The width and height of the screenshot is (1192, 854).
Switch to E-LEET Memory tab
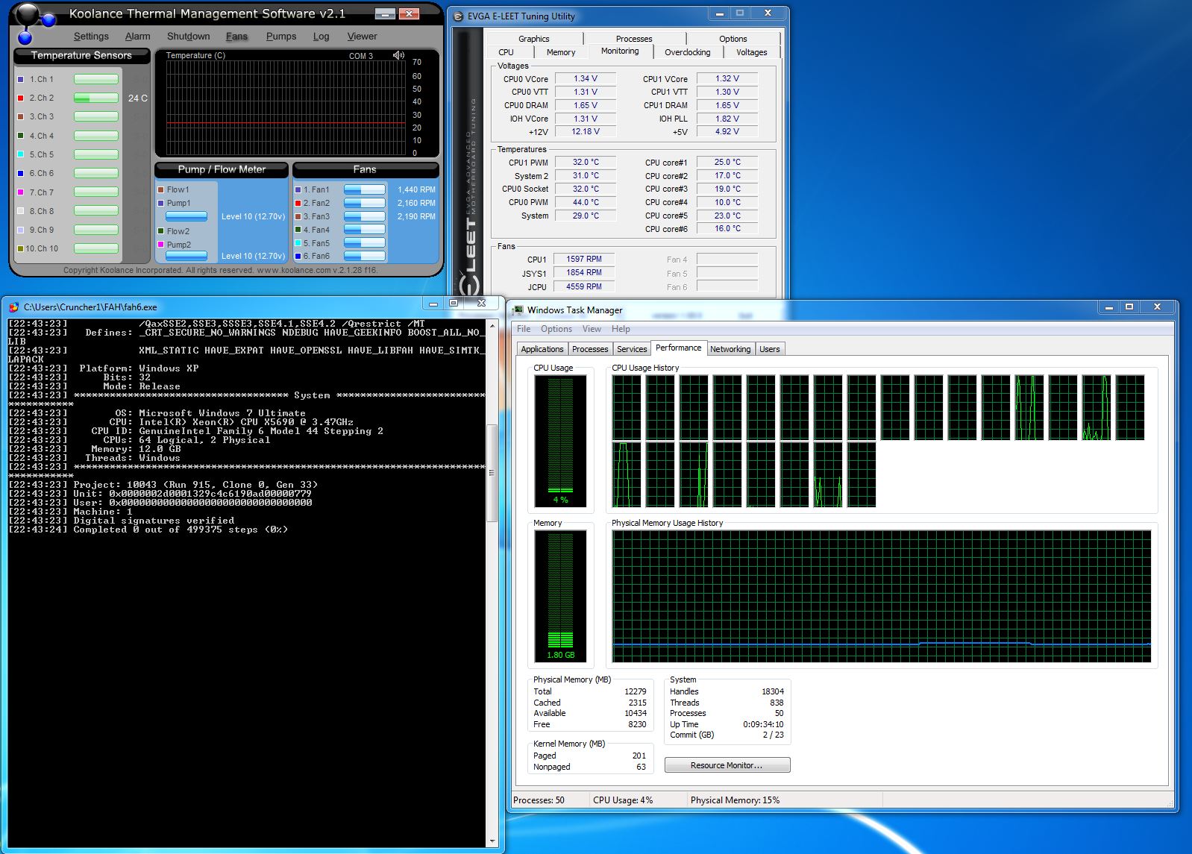561,52
